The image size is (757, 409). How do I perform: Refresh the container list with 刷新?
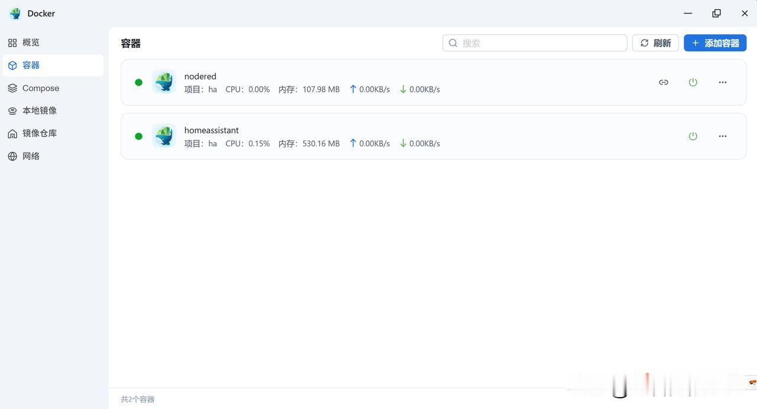coord(655,43)
